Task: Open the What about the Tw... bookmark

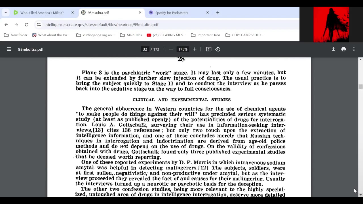Action: (x=51, y=35)
